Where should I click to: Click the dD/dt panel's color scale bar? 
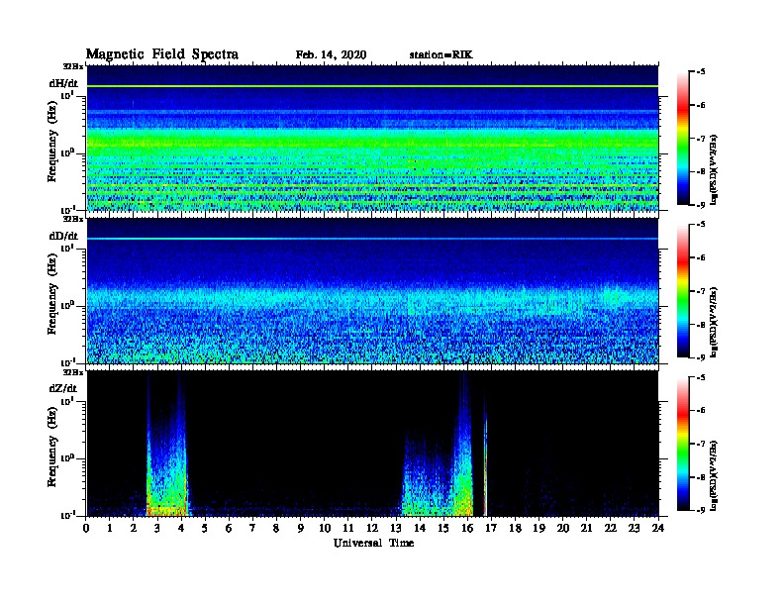coord(683,291)
